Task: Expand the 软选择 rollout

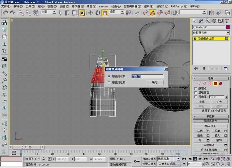Action: pyautogui.click(x=210, y=116)
